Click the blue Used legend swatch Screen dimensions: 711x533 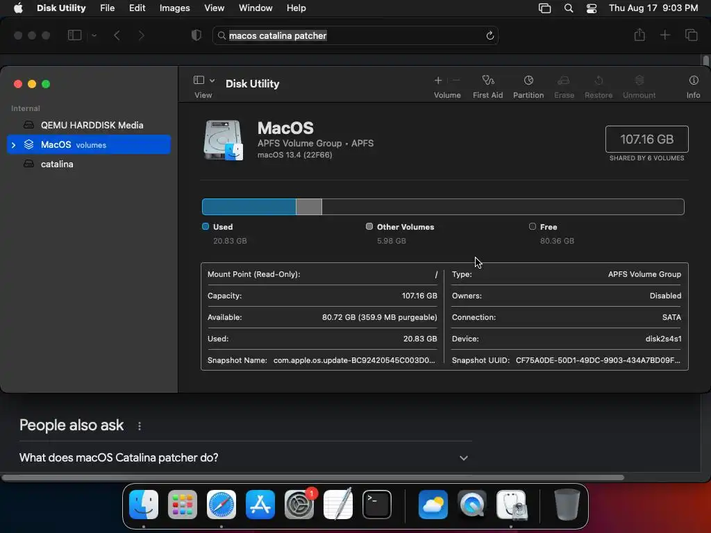point(206,226)
